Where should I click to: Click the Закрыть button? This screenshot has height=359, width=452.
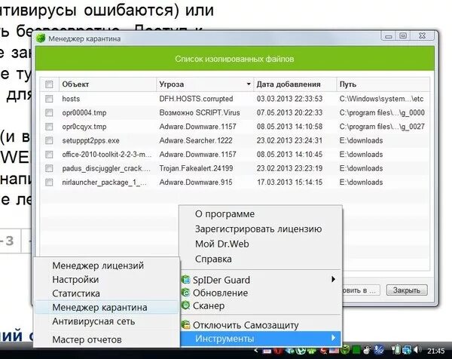pyautogui.click(x=407, y=290)
